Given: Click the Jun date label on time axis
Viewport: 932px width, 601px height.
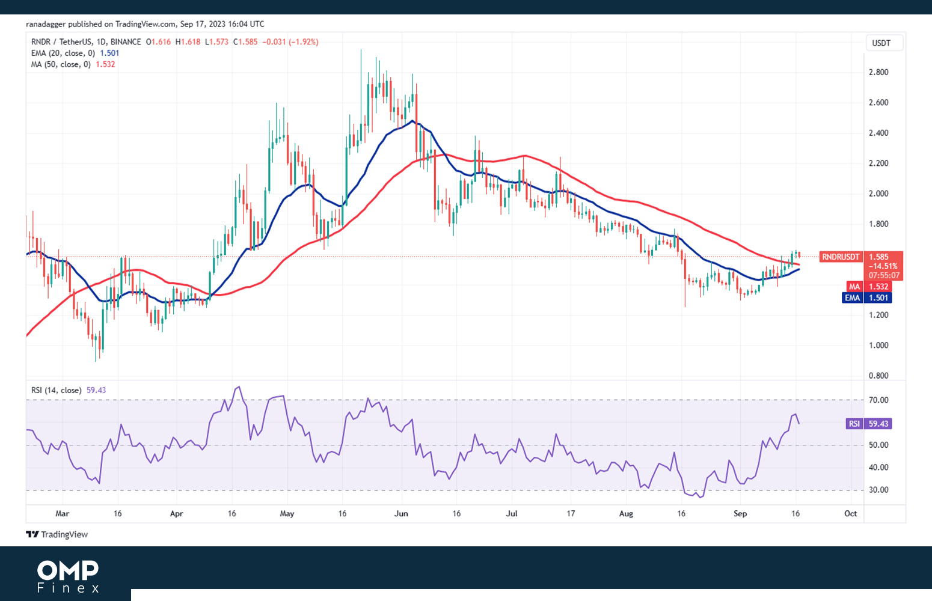Looking at the screenshot, I should tap(401, 514).
